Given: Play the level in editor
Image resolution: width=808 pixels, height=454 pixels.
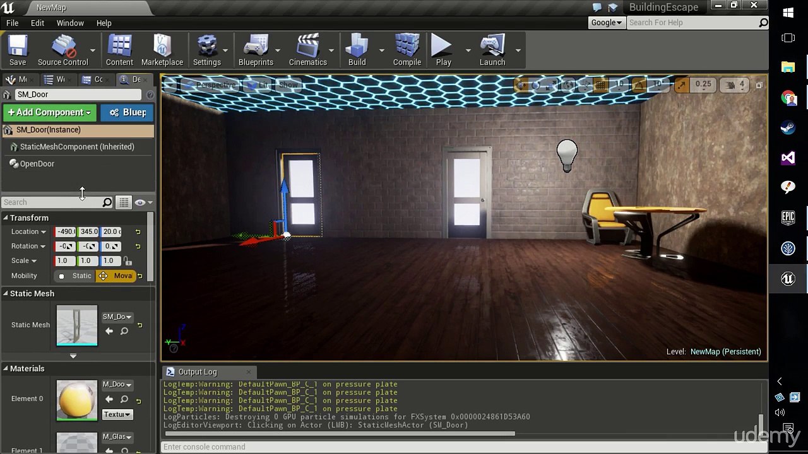Looking at the screenshot, I should point(444,50).
